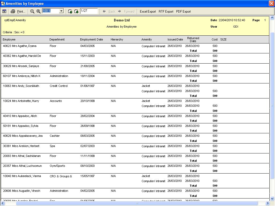
Task: Click the Back arrow in toolbar
Action: point(109,11)
